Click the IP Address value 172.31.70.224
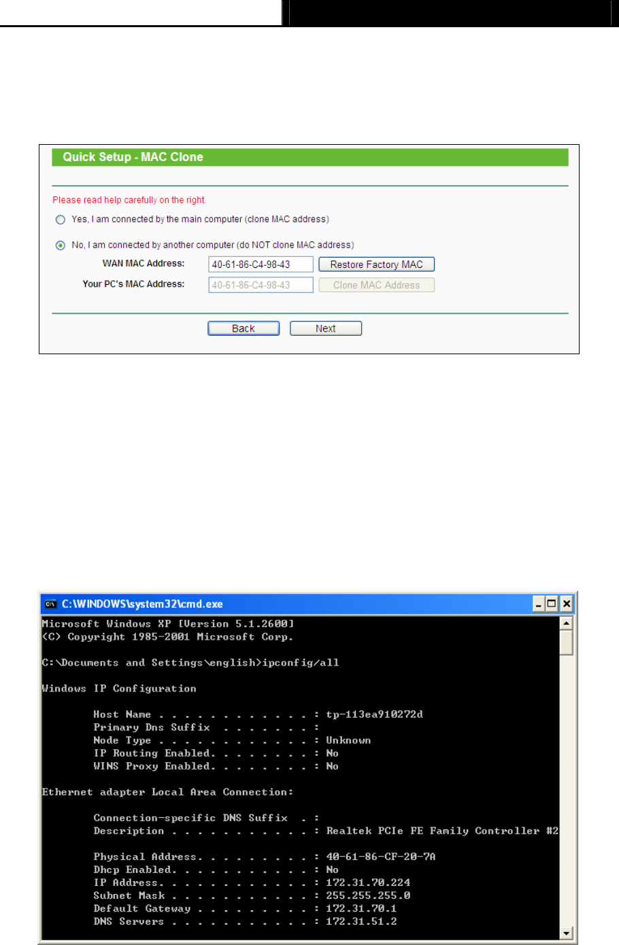The image size is (619, 945). click(368, 882)
